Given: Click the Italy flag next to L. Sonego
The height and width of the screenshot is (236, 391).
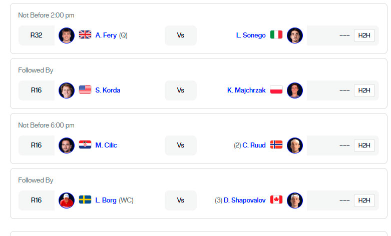Looking at the screenshot, I should 276,35.
